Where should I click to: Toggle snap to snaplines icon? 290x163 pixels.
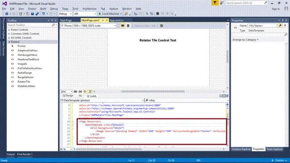point(85,92)
